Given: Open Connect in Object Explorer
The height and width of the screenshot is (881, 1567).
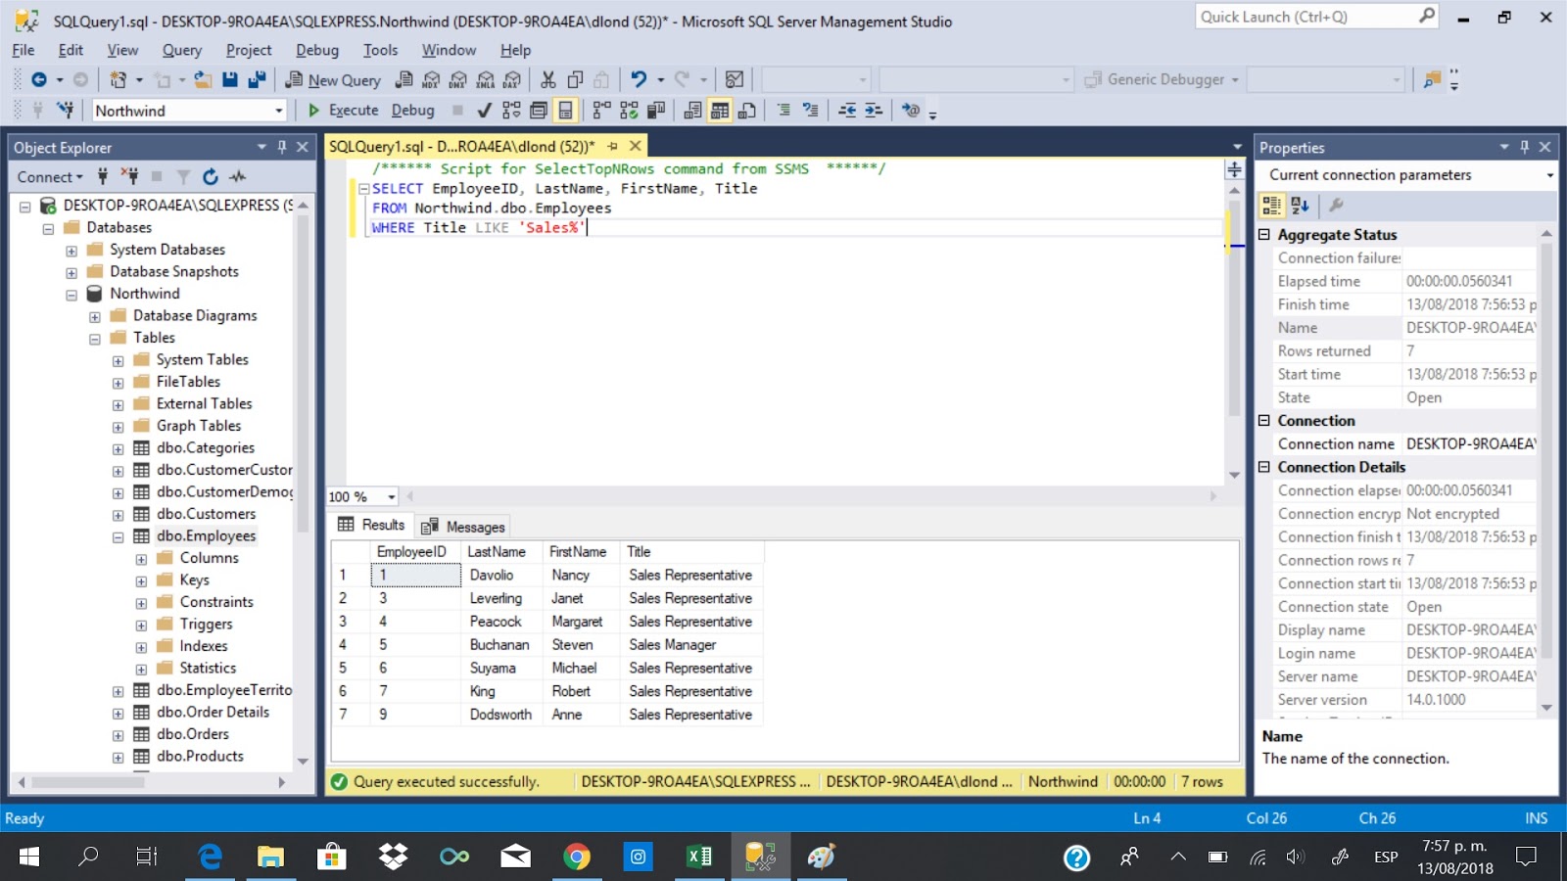Looking at the screenshot, I should (x=47, y=177).
